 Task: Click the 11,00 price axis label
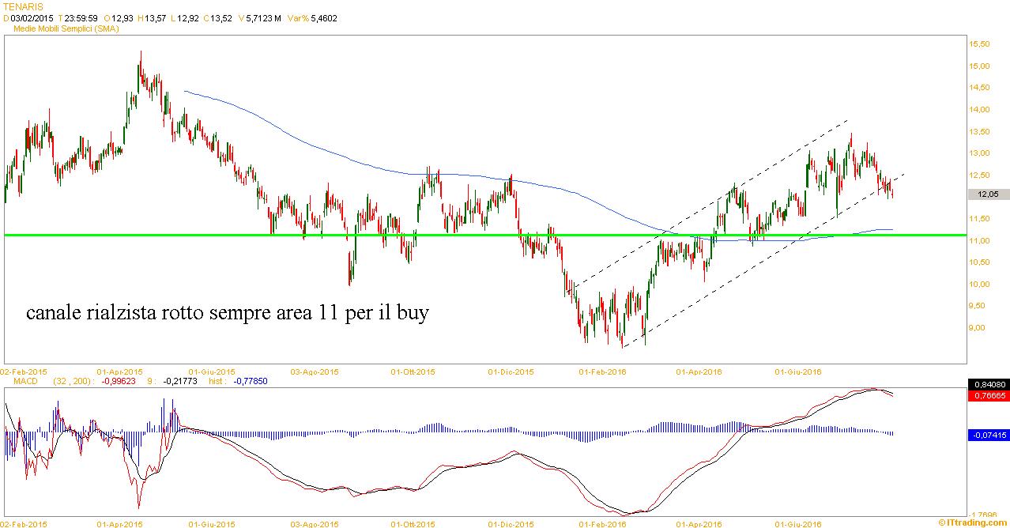(979, 240)
